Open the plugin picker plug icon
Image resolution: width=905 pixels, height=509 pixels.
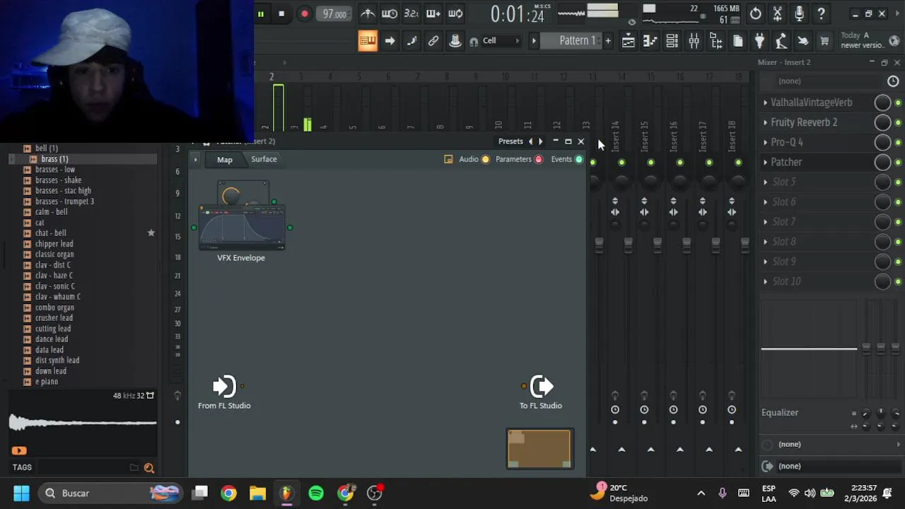pyautogui.click(x=759, y=41)
